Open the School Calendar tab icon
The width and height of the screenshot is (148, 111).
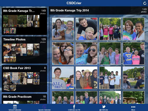[15, 107]
